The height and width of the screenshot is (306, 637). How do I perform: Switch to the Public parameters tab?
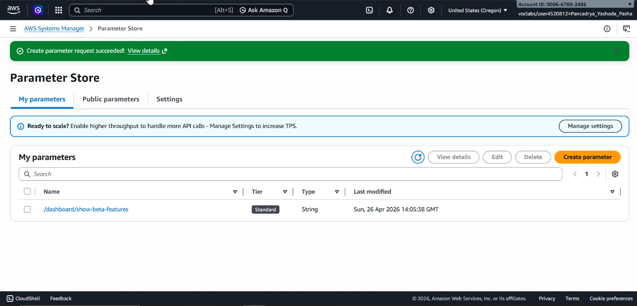tap(111, 99)
